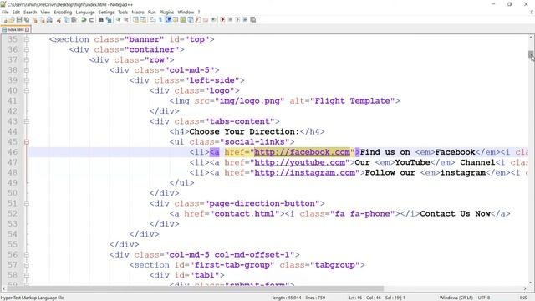Click the Paste toolbar icon
Image resolution: width=535 pixels, height=301 pixels.
point(74,20)
